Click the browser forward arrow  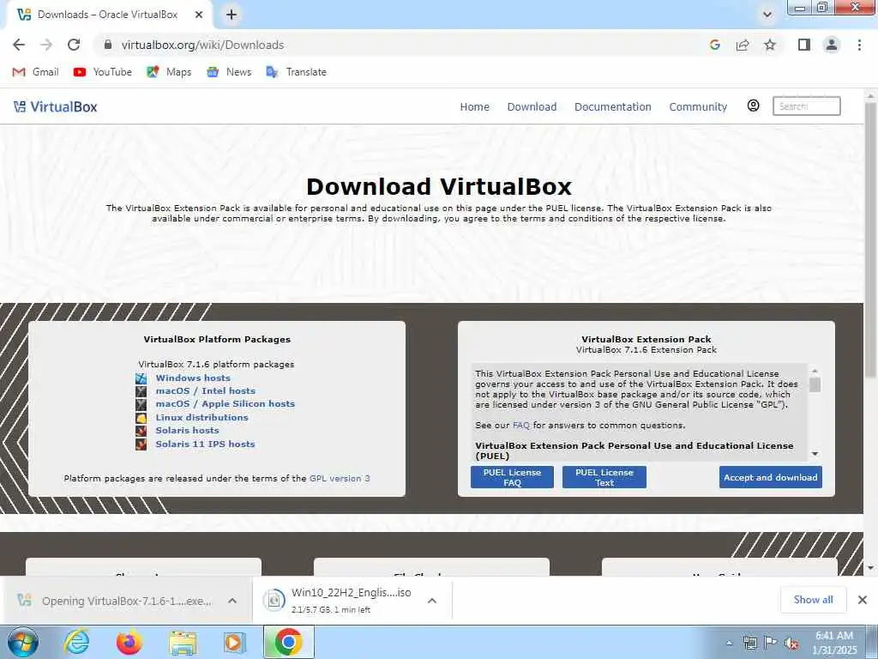tap(46, 45)
